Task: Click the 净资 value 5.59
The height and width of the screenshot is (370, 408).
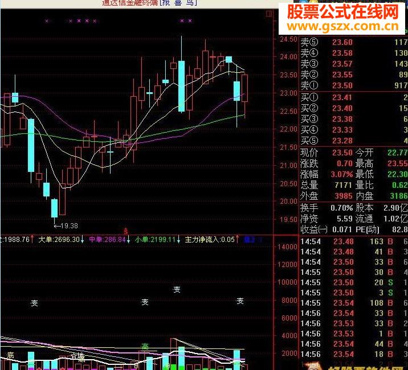Action: click(345, 219)
